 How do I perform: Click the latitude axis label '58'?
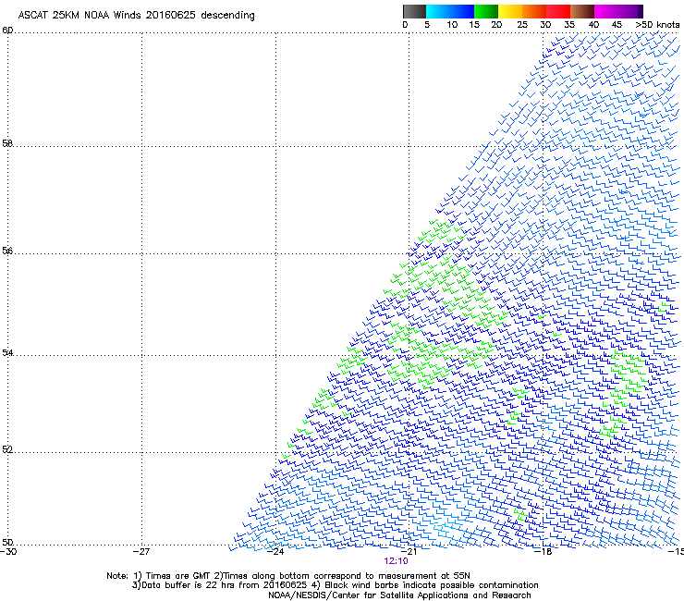[x=7, y=143]
